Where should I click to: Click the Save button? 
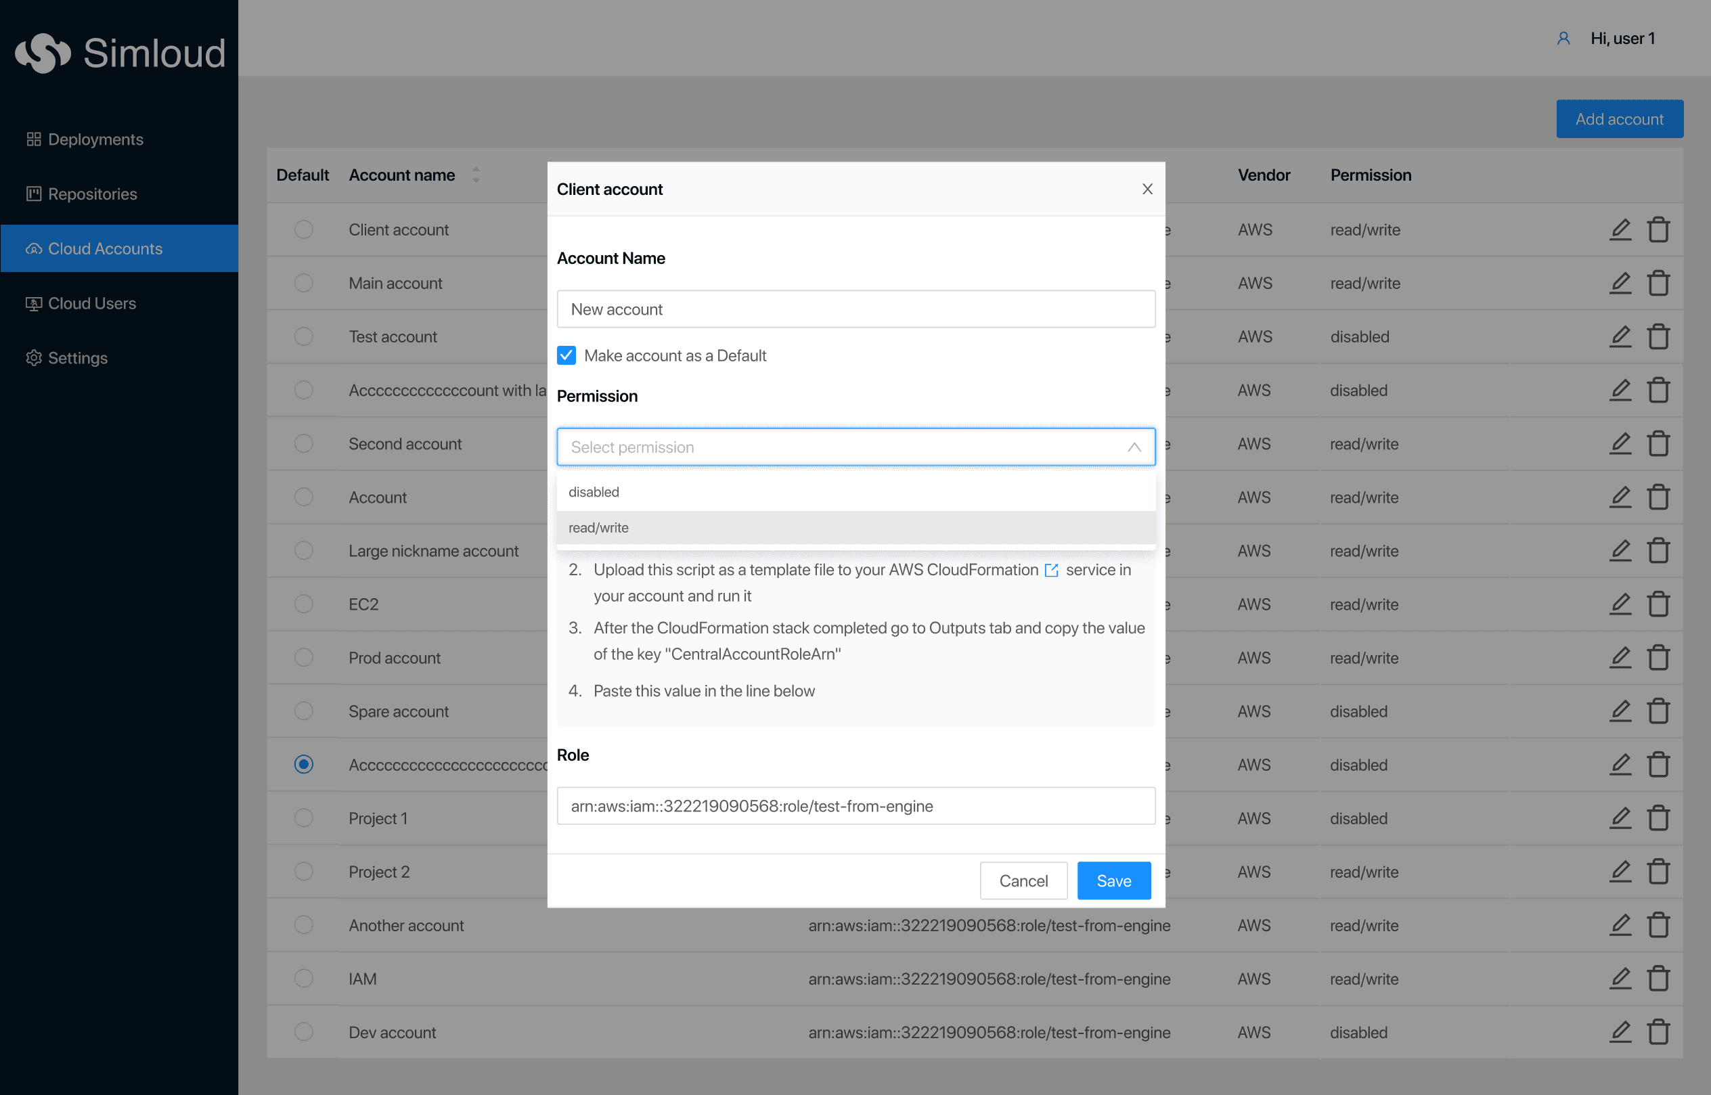[x=1113, y=881]
